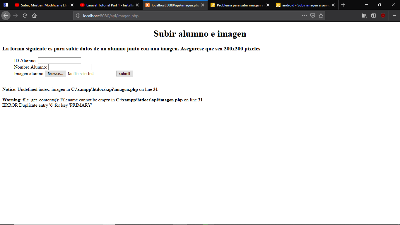Viewport: 400px width, 225px height.
Task: Open the uBlock Origin extension
Action: pos(383,16)
